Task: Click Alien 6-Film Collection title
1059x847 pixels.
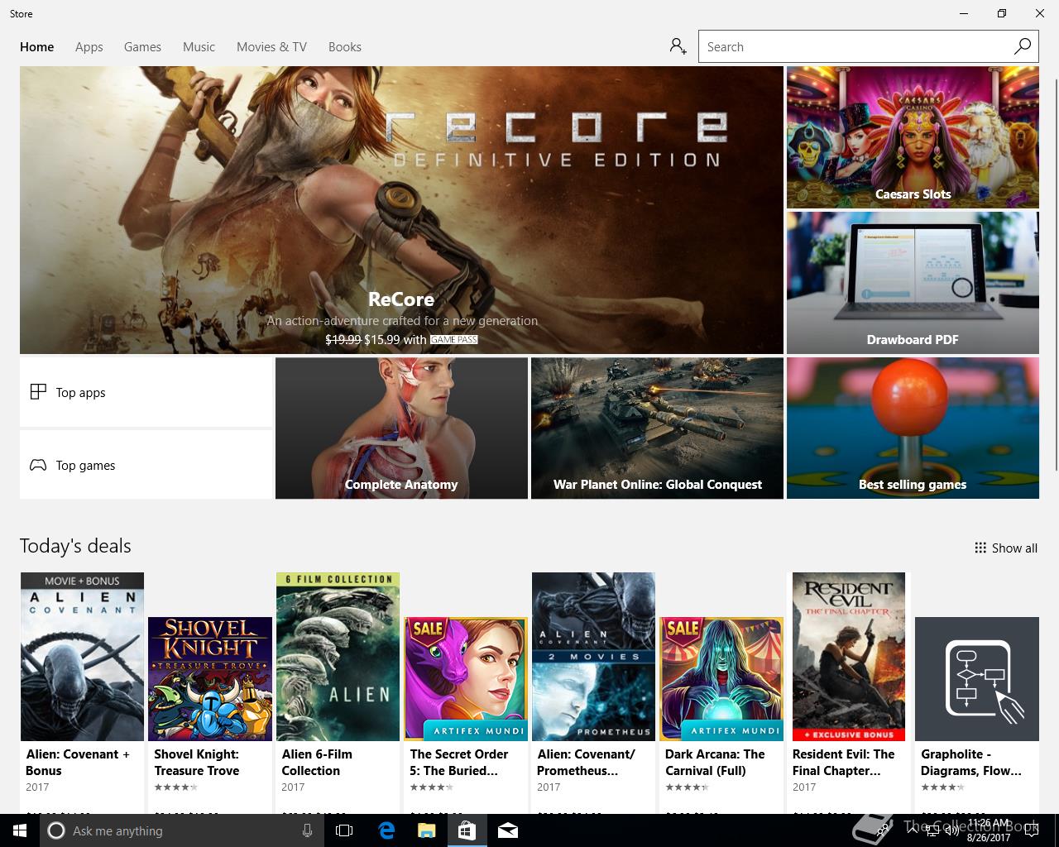Action: (x=317, y=762)
